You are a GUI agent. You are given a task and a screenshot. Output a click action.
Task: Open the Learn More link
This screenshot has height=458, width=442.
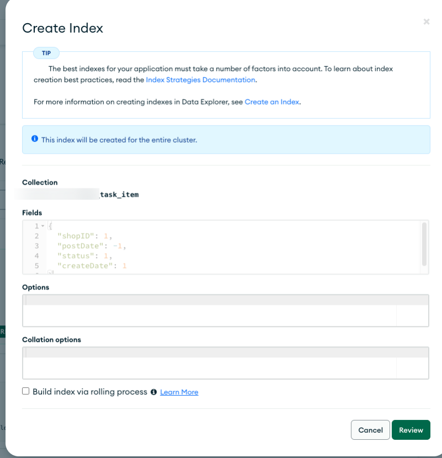coord(179,392)
